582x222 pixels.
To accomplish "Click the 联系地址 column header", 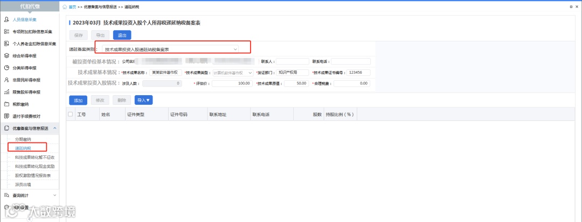I will point(228,114).
